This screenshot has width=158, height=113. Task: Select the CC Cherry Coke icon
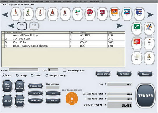click(x=102, y=14)
